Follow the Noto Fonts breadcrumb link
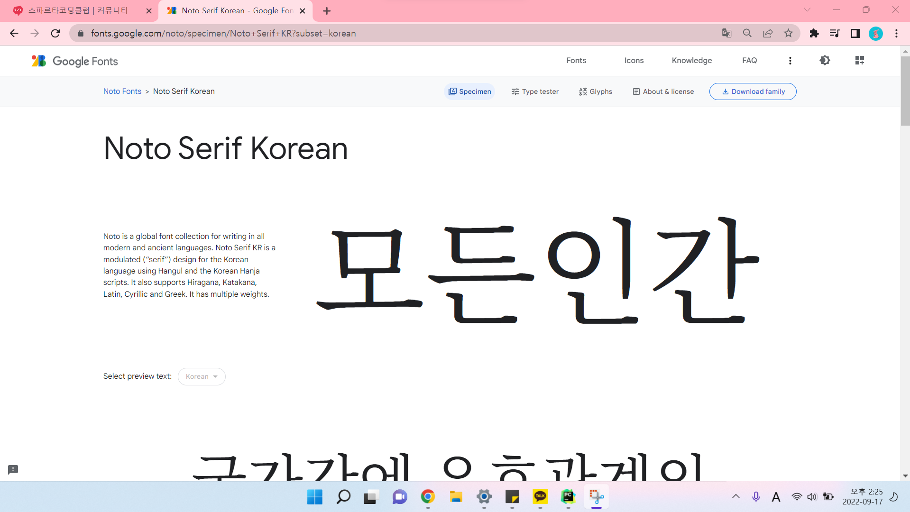Screen dimensions: 910x512 click(x=122, y=91)
